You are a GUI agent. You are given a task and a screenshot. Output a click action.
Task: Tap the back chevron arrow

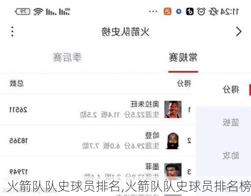click(x=239, y=32)
